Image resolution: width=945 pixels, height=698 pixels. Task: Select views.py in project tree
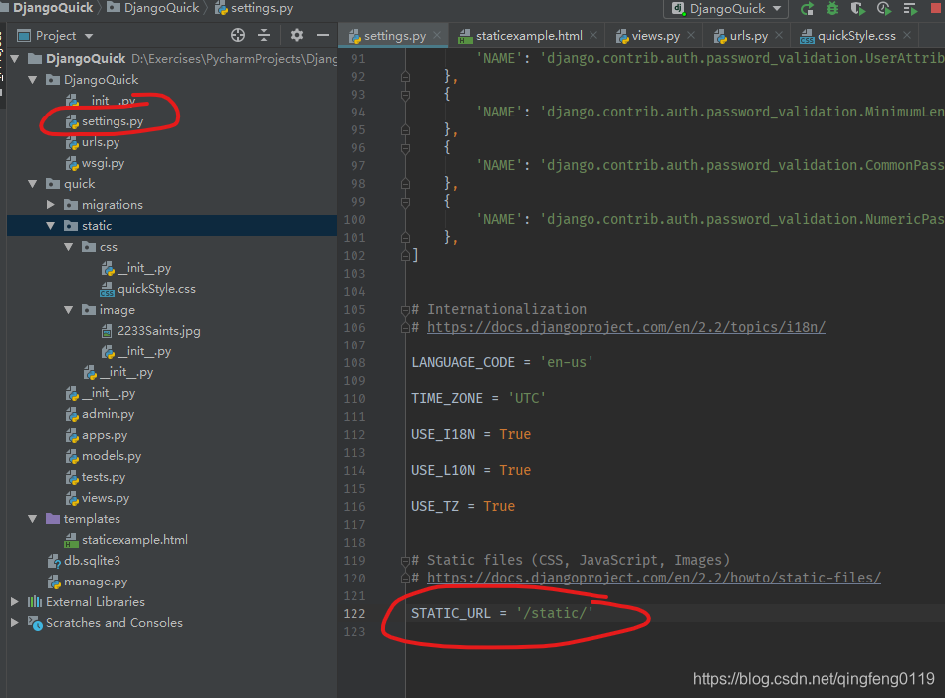point(106,498)
